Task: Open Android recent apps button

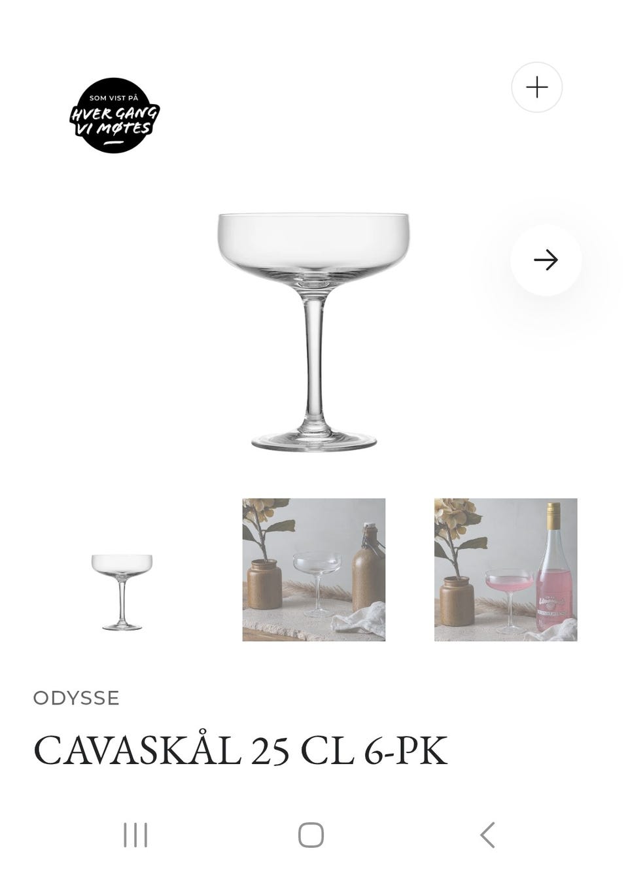Action: [x=135, y=835]
